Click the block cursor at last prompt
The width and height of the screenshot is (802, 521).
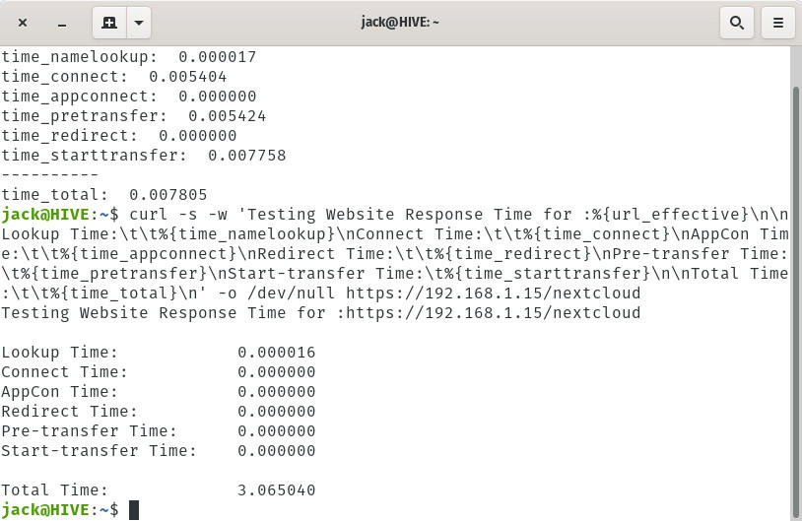tap(134, 510)
